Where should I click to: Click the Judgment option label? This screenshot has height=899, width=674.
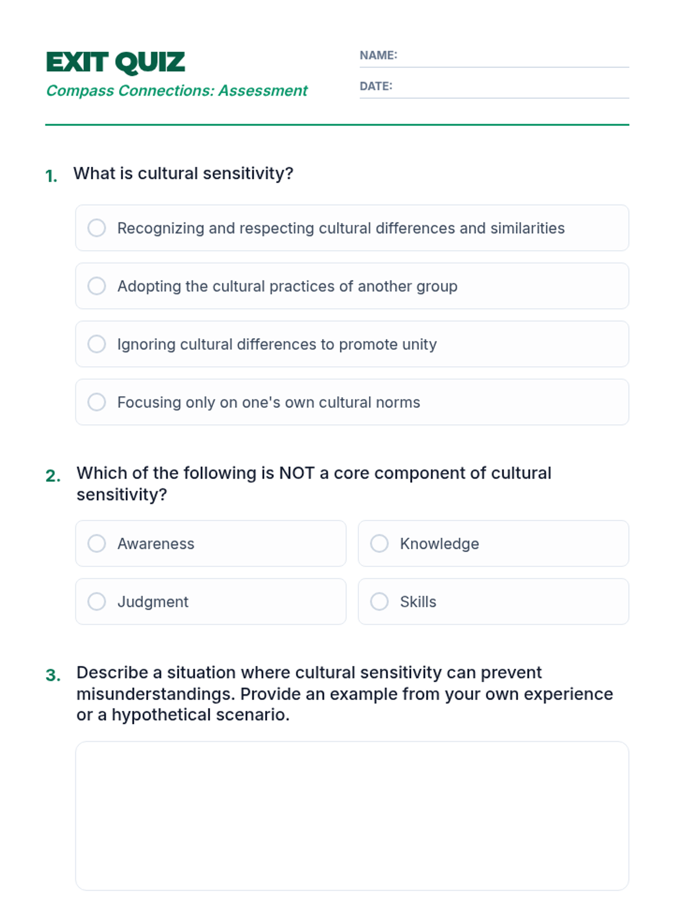pyautogui.click(x=153, y=602)
